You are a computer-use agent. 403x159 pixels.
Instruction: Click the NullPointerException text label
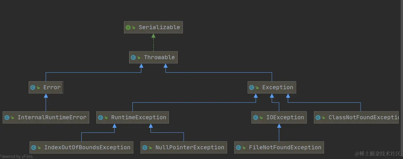(x=190, y=147)
